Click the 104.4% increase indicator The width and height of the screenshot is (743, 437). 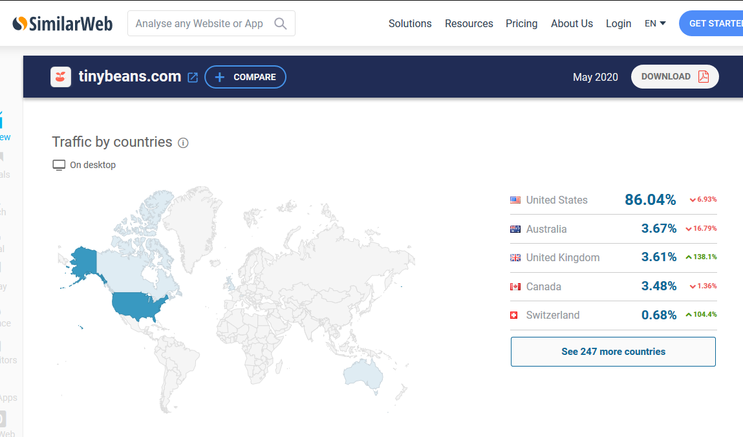702,314
